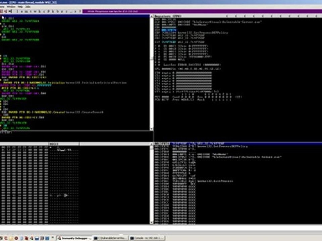Screen dimensions: 322x241
Task: Open the Patches window via 'P' toolbar button
Action: [48, 11]
